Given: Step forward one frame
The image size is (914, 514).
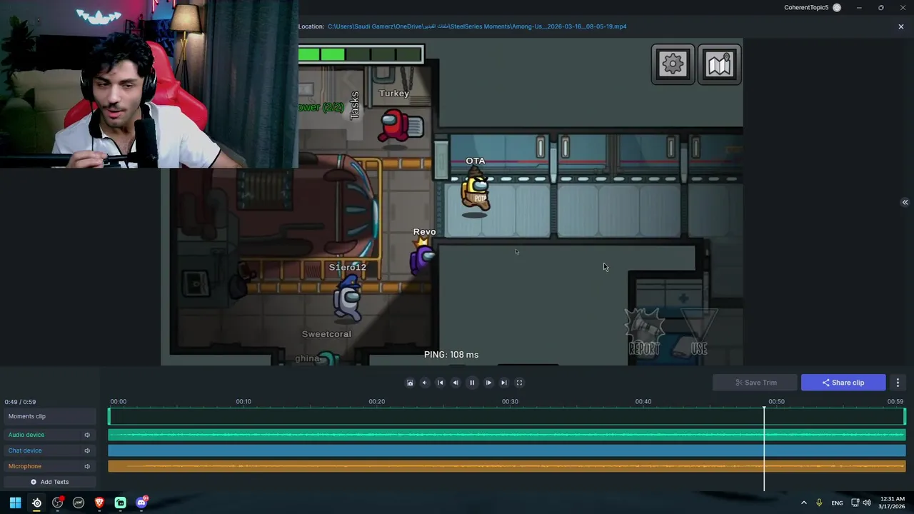Looking at the screenshot, I should click(x=488, y=383).
